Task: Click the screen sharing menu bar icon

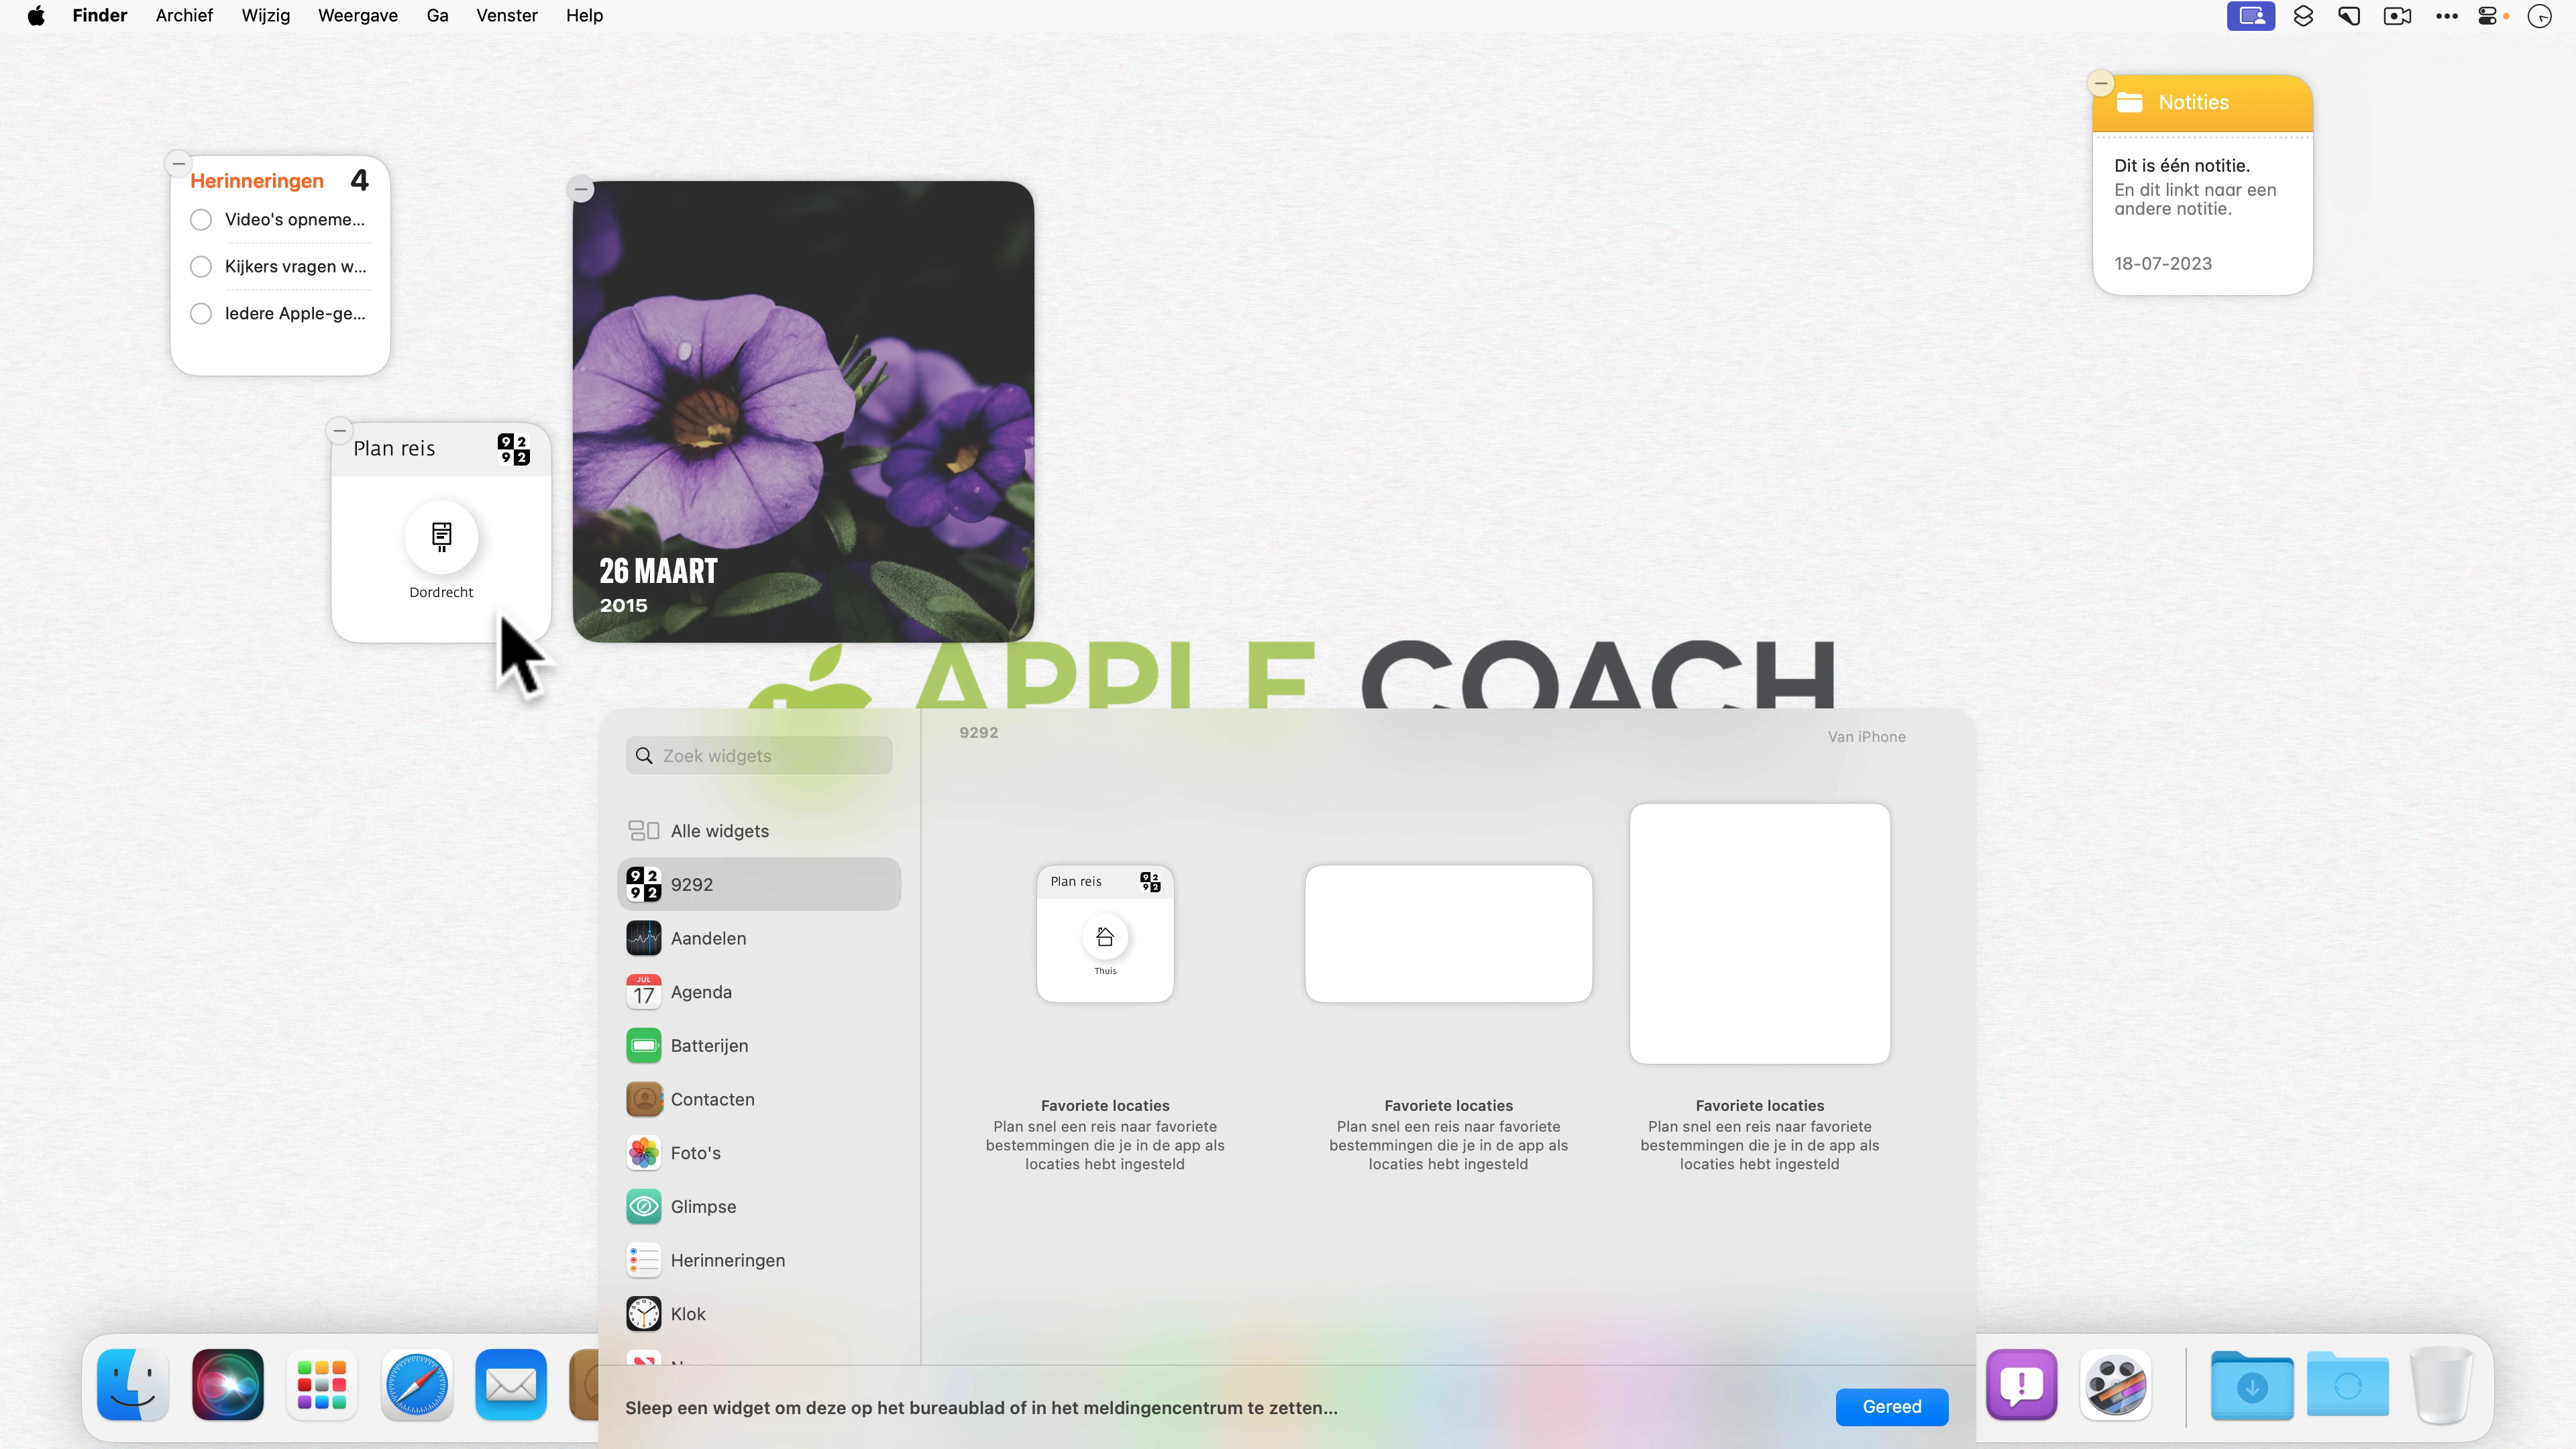Action: point(2251,16)
